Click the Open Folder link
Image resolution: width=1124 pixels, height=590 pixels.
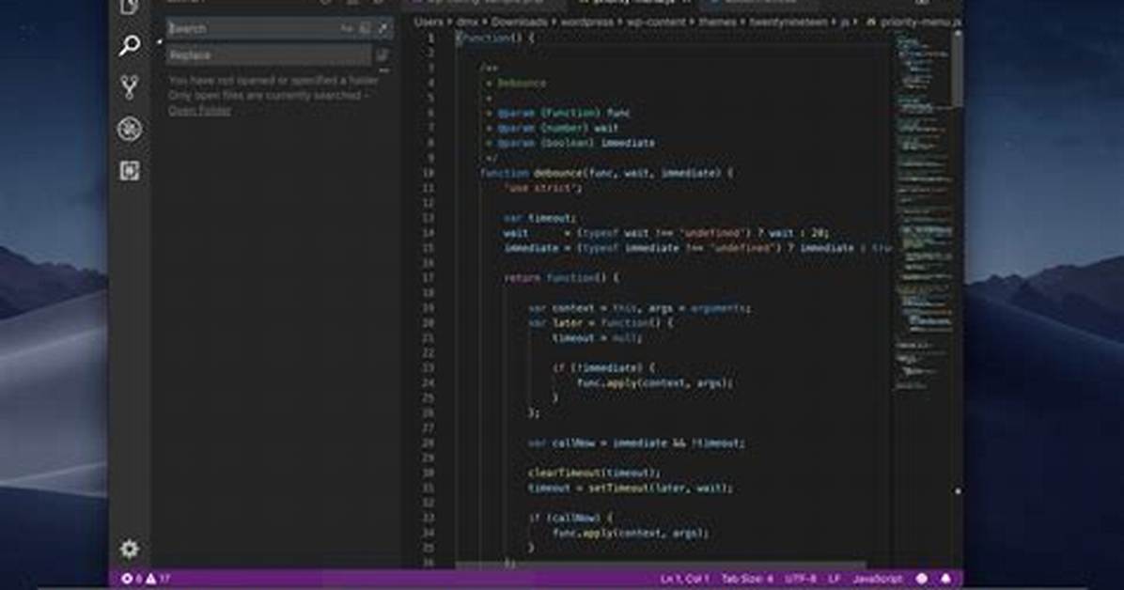pos(199,111)
